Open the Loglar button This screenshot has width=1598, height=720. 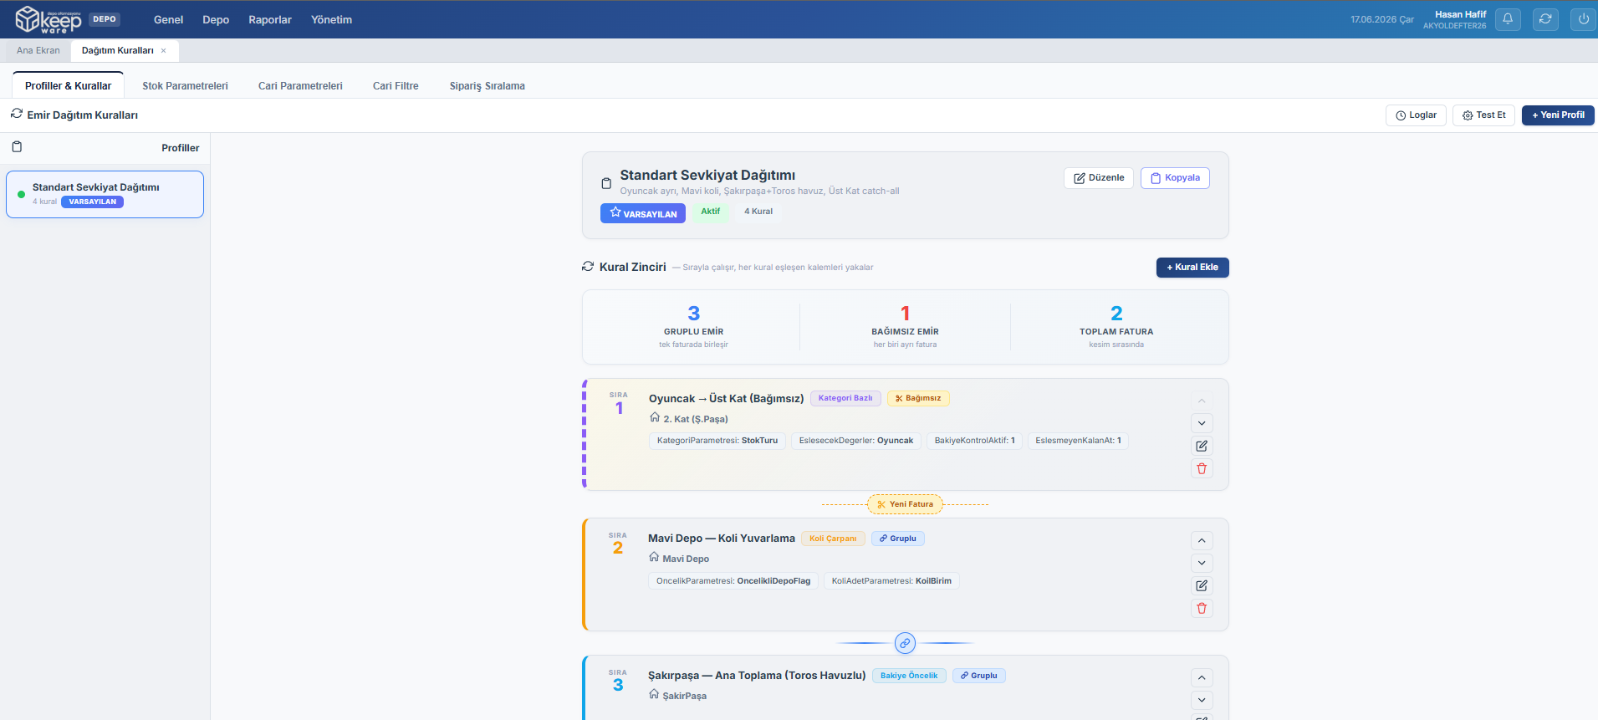1416,115
